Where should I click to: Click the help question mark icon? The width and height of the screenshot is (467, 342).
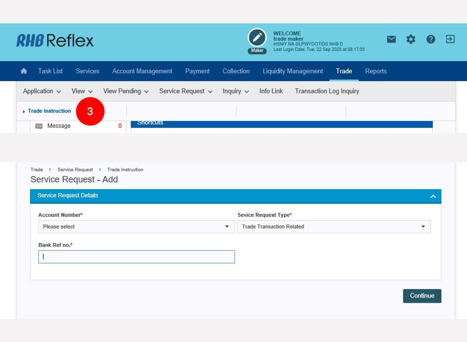tap(431, 39)
